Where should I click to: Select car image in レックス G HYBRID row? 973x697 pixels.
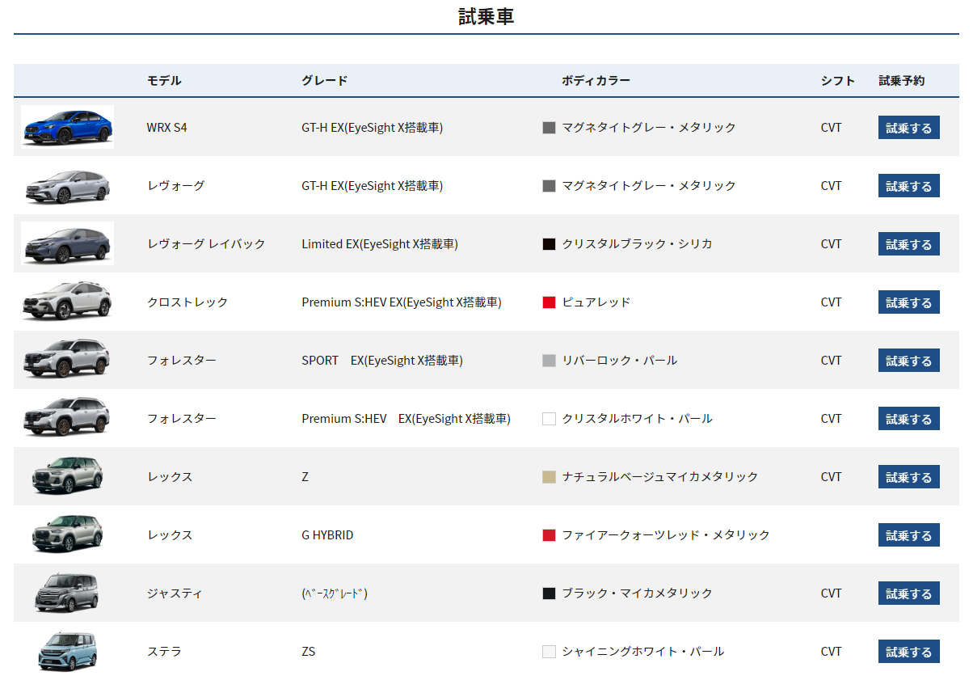pyautogui.click(x=67, y=534)
